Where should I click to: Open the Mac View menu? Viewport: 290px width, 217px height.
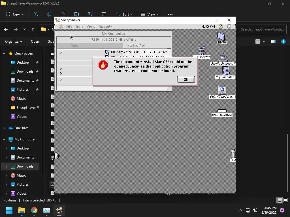[91, 27]
